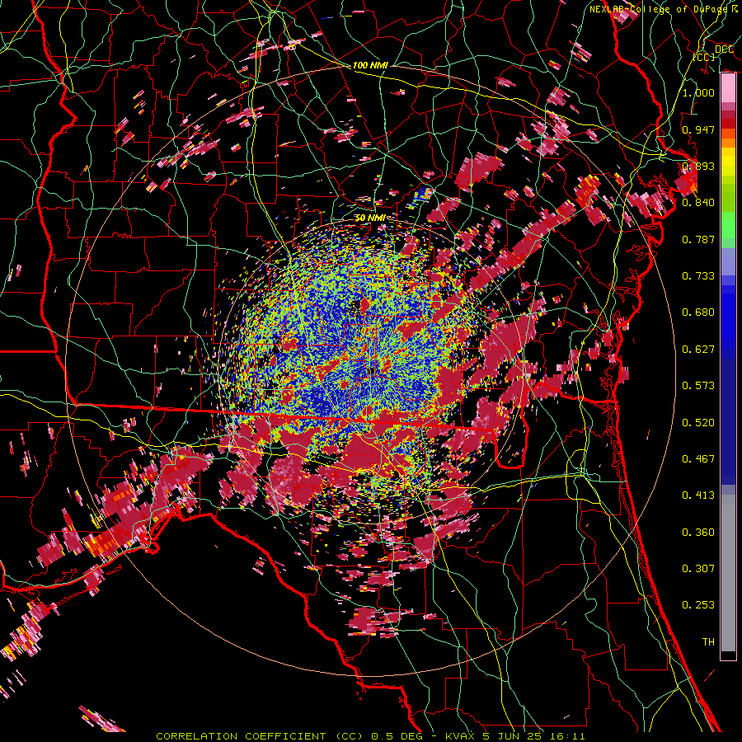Click the 0.680 legend value
Screen dimensions: 742x742
698,312
